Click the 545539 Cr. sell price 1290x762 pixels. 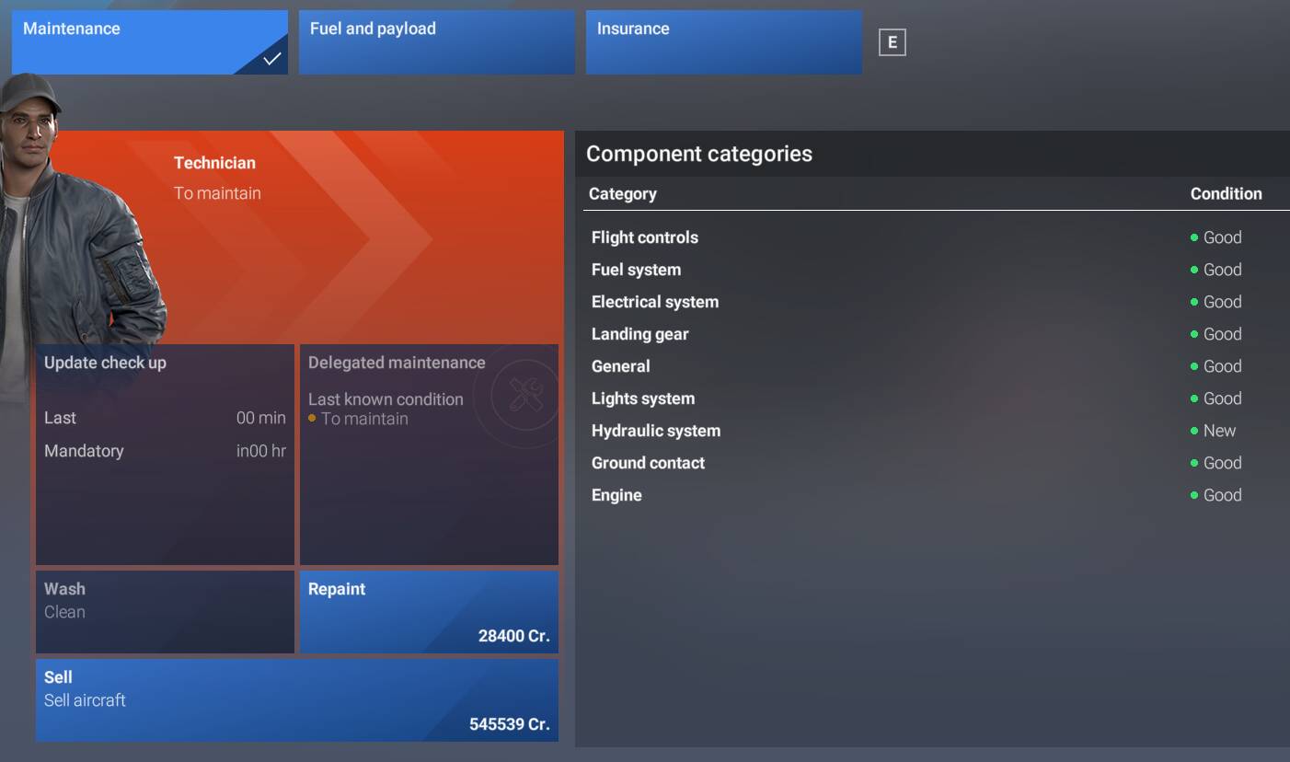pyautogui.click(x=510, y=724)
